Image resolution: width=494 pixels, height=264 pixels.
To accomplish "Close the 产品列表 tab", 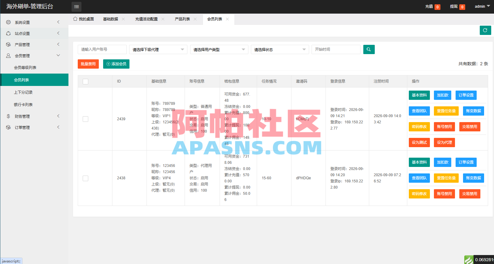I will coord(195,19).
